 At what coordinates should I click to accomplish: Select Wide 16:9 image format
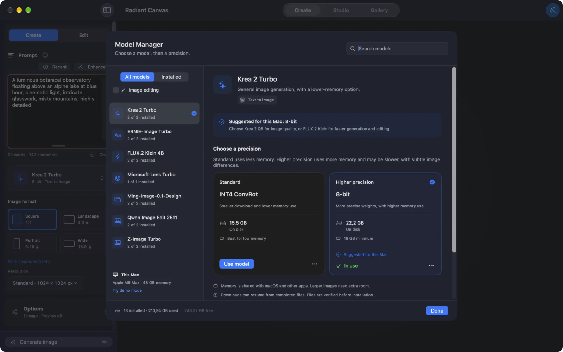(83, 244)
